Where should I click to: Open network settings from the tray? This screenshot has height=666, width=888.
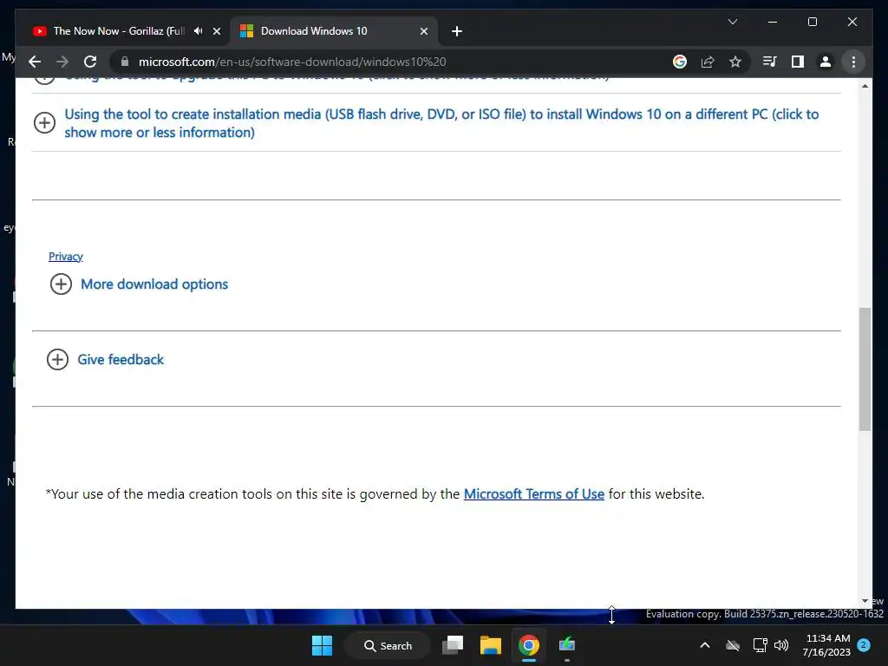760,645
